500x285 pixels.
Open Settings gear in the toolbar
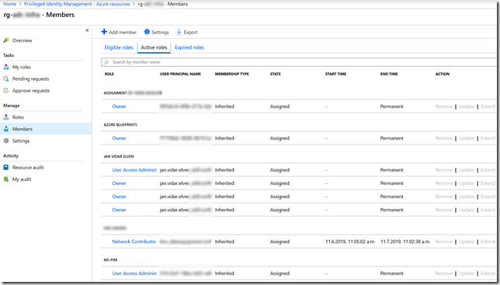pos(147,32)
